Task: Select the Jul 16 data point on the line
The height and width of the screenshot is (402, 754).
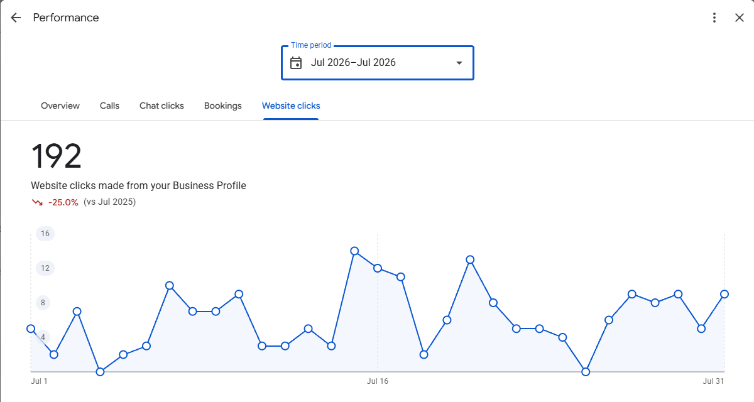Action: [378, 268]
